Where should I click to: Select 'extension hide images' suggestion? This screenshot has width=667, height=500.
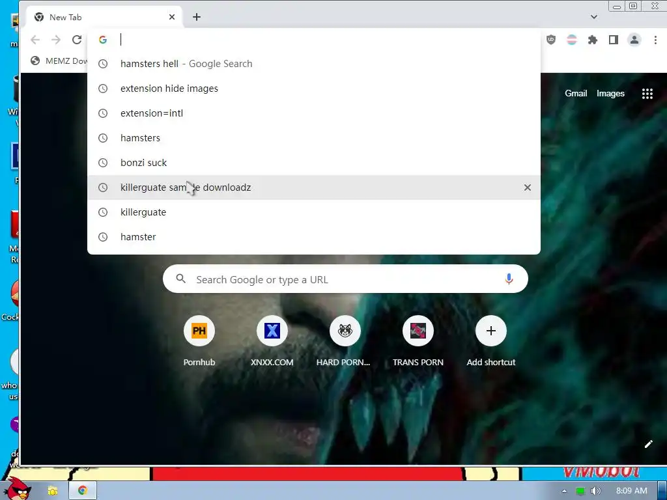click(x=314, y=89)
